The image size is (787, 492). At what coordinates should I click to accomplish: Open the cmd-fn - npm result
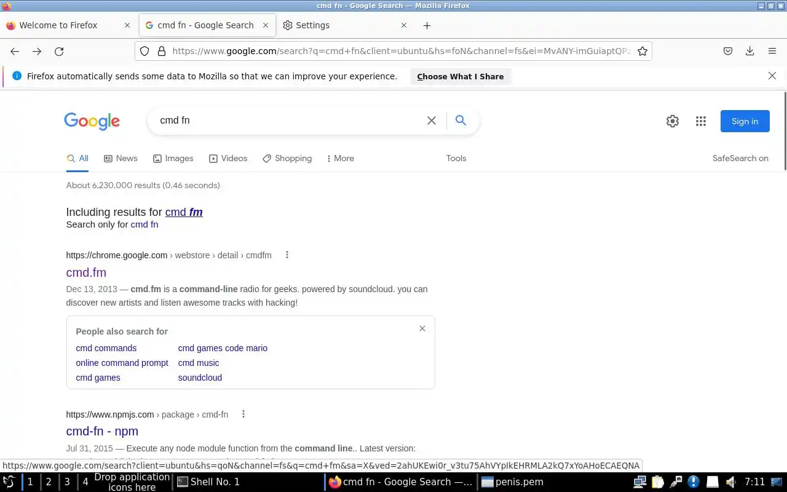(x=102, y=431)
